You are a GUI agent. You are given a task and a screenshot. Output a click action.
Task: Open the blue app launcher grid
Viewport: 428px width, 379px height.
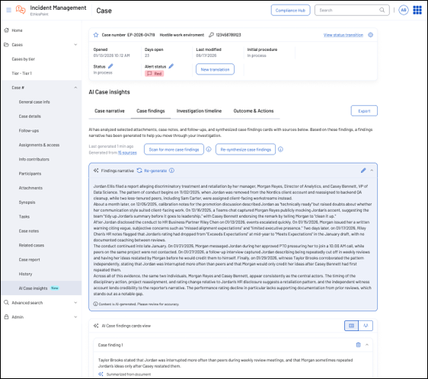(417, 11)
